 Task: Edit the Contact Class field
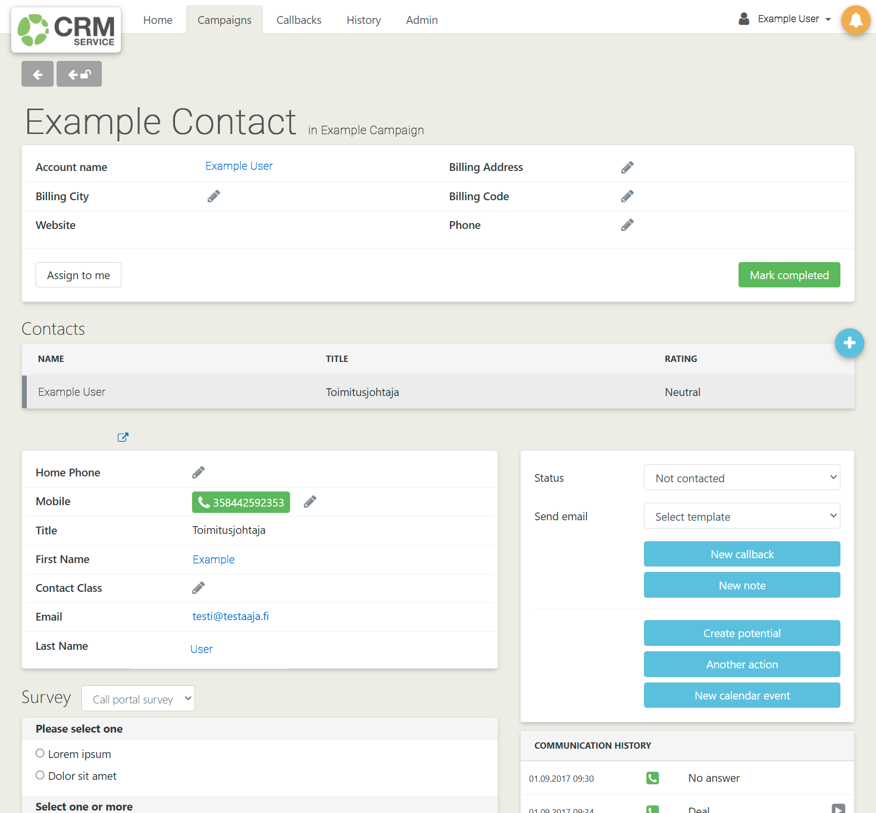click(198, 587)
